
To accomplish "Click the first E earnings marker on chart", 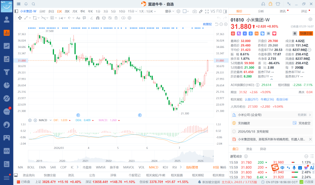I will 78,115.
